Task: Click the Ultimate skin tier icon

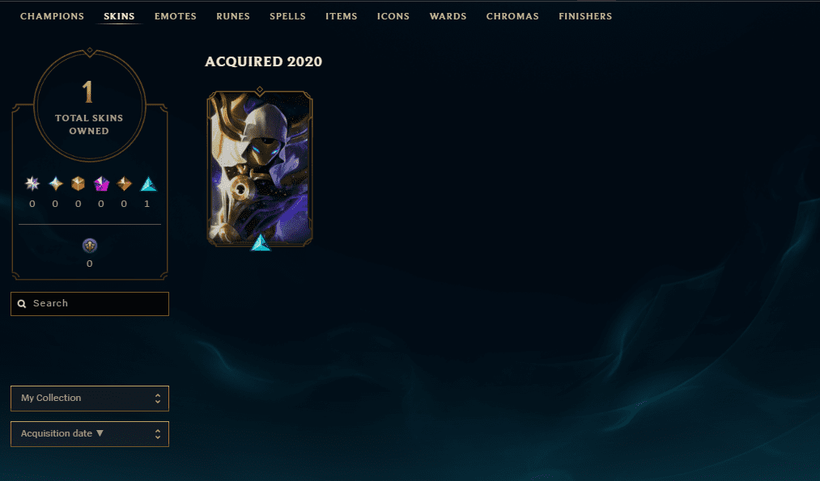Action: [55, 184]
